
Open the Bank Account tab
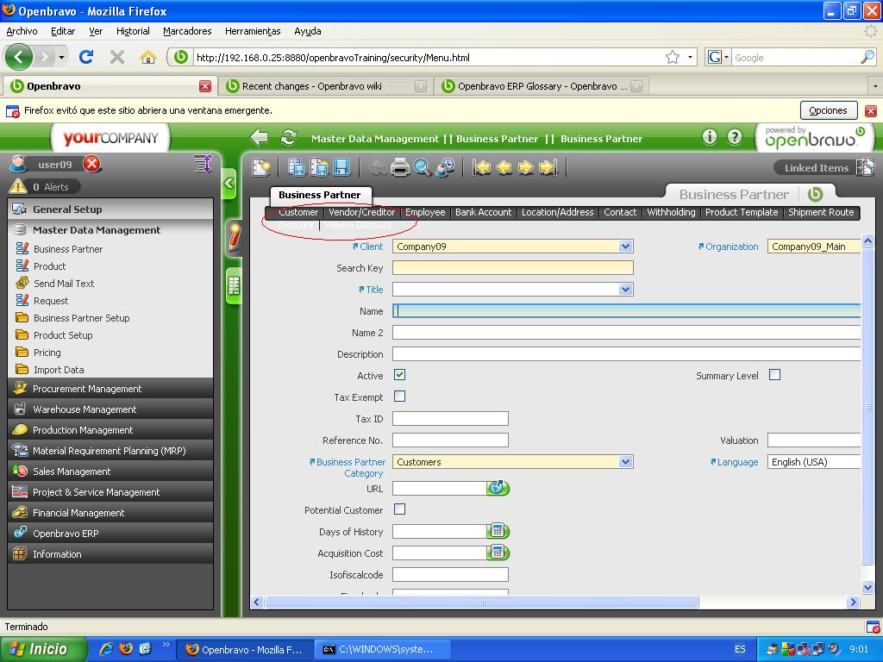pos(483,212)
